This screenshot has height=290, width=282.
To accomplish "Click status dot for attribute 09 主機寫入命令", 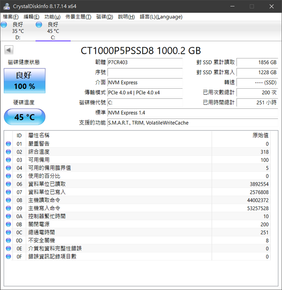I will tap(8, 208).
